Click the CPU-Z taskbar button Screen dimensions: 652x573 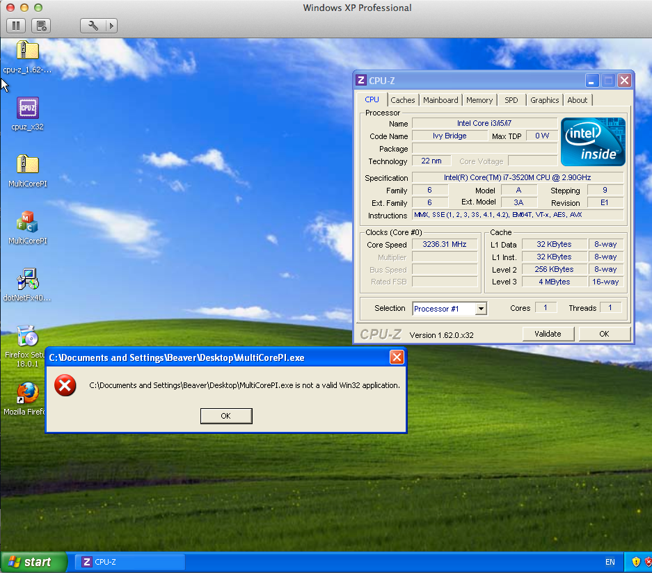(130, 562)
